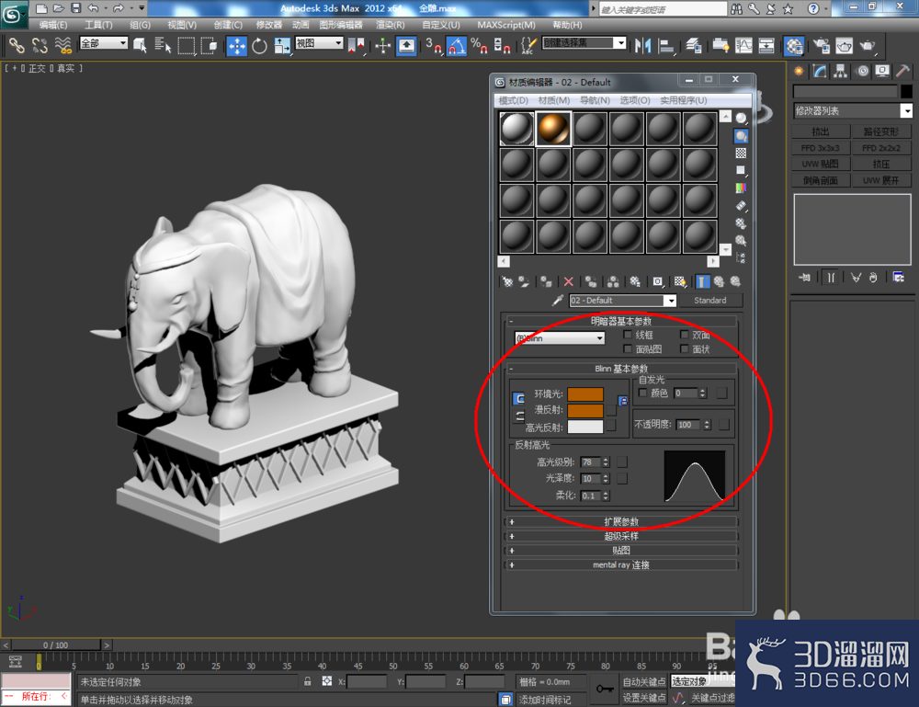Open the Render Setup icon
The width and height of the screenshot is (919, 707).
[x=821, y=46]
